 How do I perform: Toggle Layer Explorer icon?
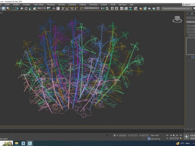pos(117,9)
